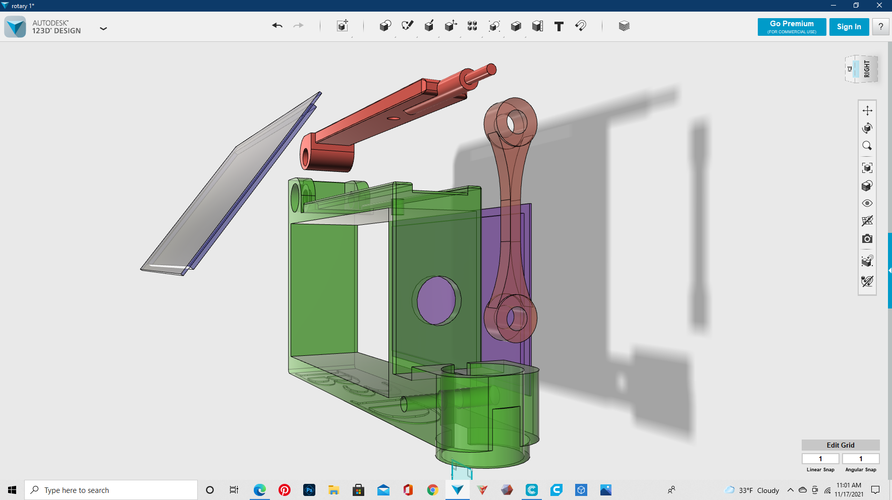The height and width of the screenshot is (500, 892).
Task: Click the Edit Grid header
Action: pos(840,445)
